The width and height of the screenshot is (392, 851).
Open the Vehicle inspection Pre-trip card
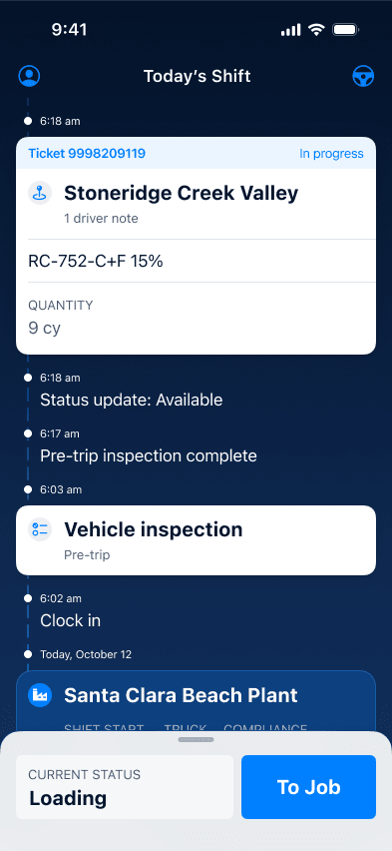pos(196,540)
